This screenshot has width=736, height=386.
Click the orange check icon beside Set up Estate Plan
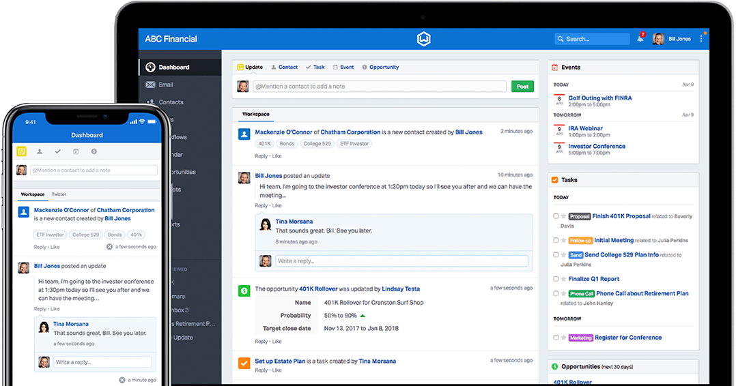pyautogui.click(x=244, y=363)
